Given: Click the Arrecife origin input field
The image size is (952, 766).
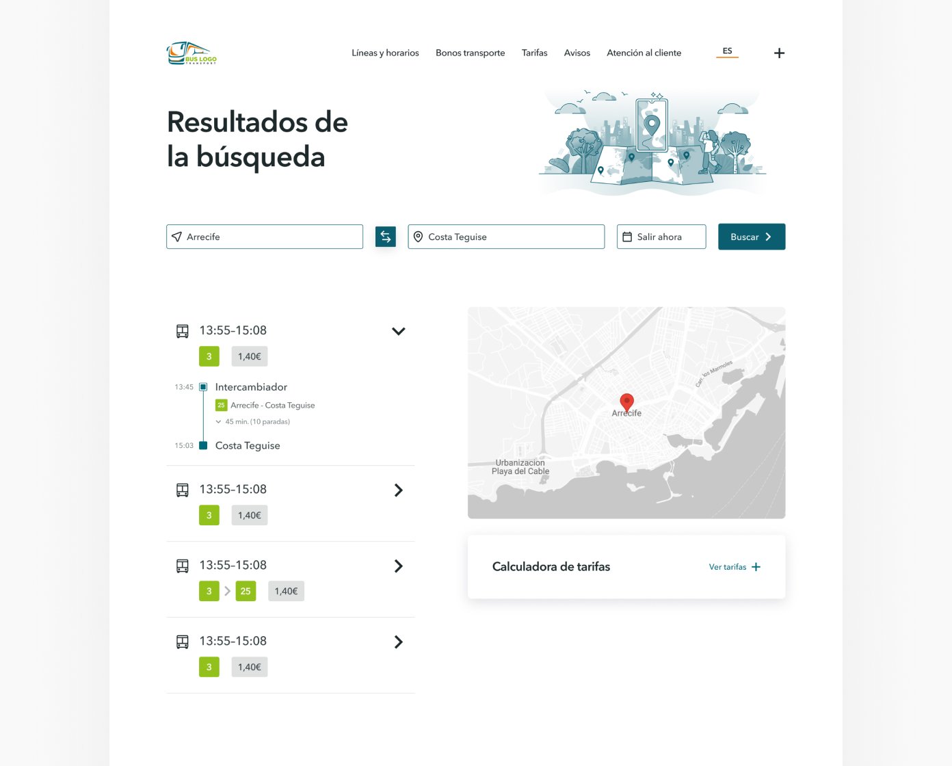Looking at the screenshot, I should pos(265,237).
